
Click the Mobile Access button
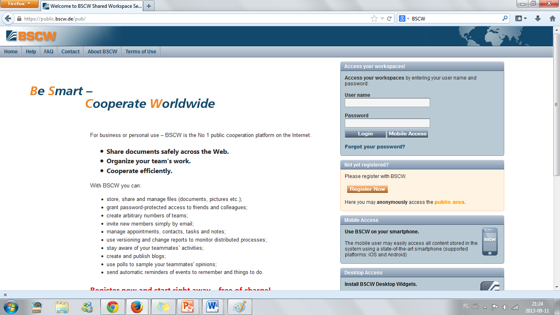pos(407,134)
